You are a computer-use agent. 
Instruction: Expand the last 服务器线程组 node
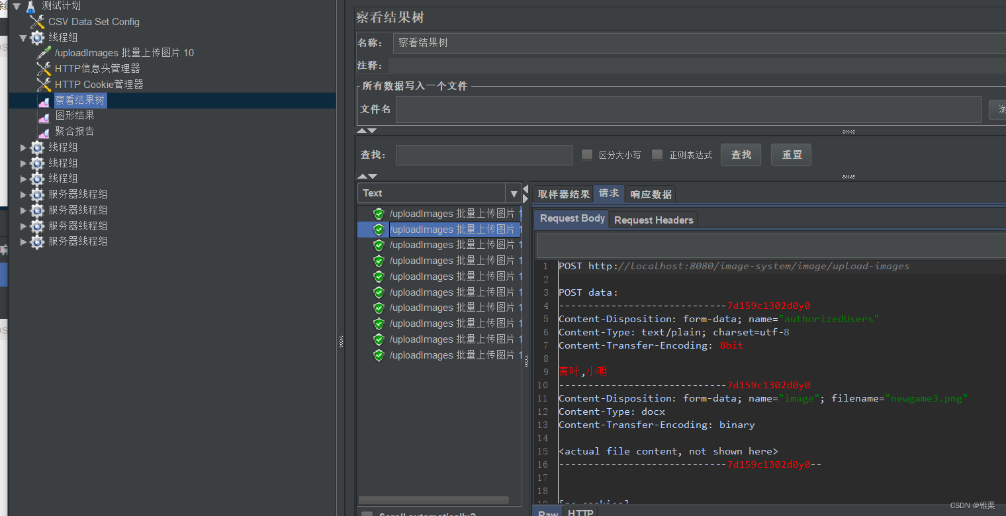pos(24,241)
